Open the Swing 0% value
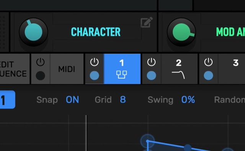The width and height of the screenshot is (245, 151). point(188,100)
